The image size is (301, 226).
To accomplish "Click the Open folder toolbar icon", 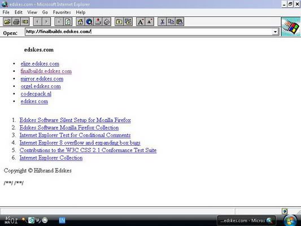I will 7,21.
